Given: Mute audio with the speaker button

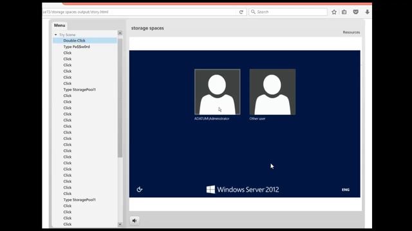Looking at the screenshot, I should coord(135,221).
